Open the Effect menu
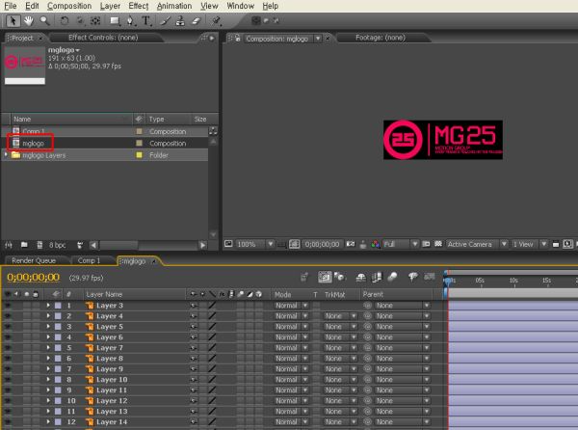The image size is (578, 430). tap(138, 6)
